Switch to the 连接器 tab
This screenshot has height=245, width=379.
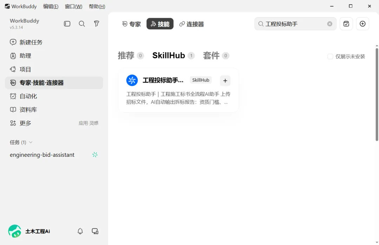(192, 24)
